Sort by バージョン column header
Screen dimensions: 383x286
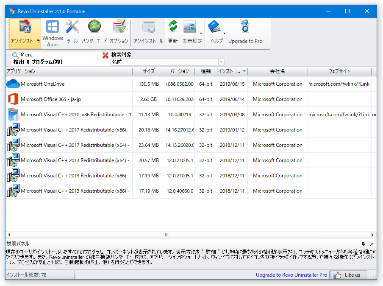point(180,71)
